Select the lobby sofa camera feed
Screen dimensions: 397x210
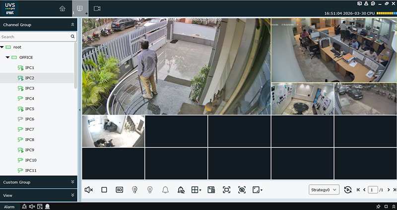pyautogui.click(x=114, y=131)
